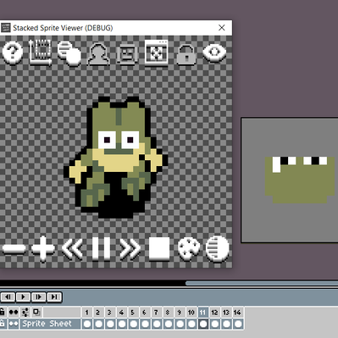Hide the Sprite Sheet layer
The width and height of the screenshot is (338, 338).
click(x=14, y=324)
